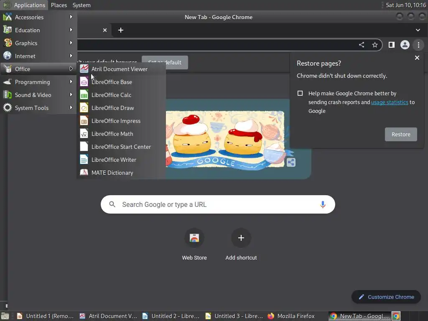Switch to Untitled 3 LibreOffice taskbar window

234,316
